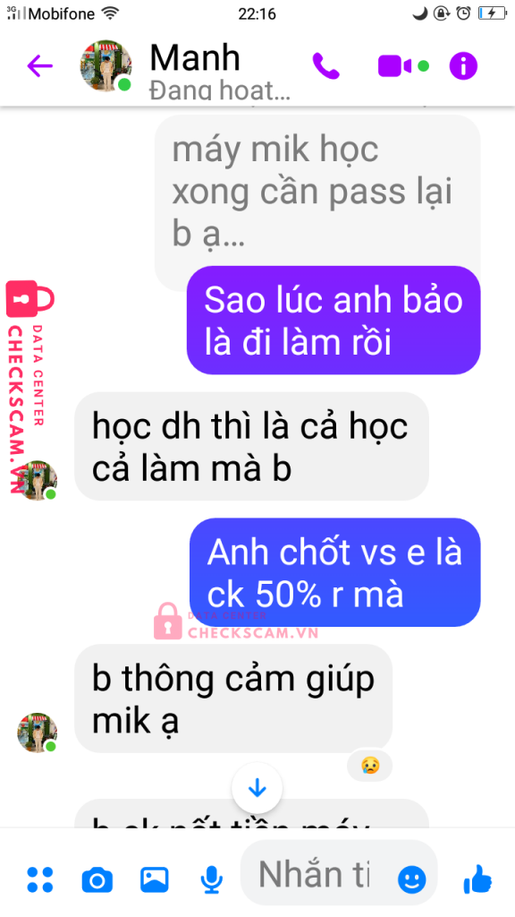Tap Manh's avatar beside 'b thông cảm' message
This screenshot has width=515, height=917.
(38, 733)
